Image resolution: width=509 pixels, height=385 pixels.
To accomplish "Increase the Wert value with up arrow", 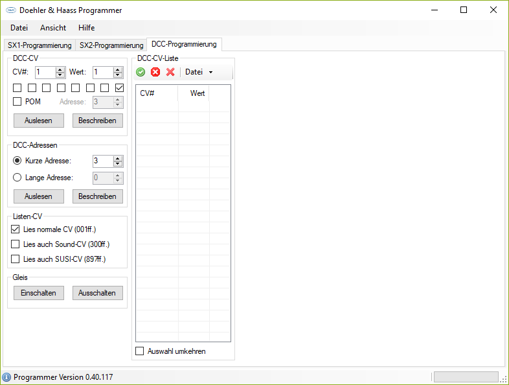I will 118,69.
